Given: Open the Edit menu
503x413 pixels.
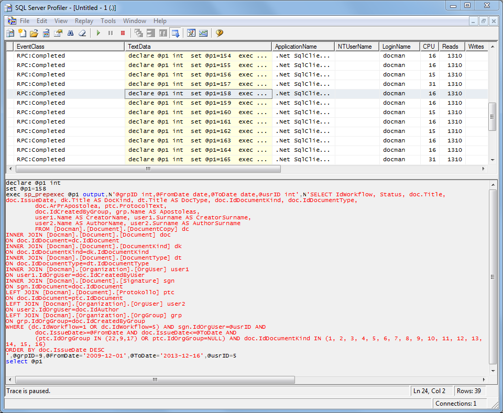Looking at the screenshot, I should click(x=42, y=21).
